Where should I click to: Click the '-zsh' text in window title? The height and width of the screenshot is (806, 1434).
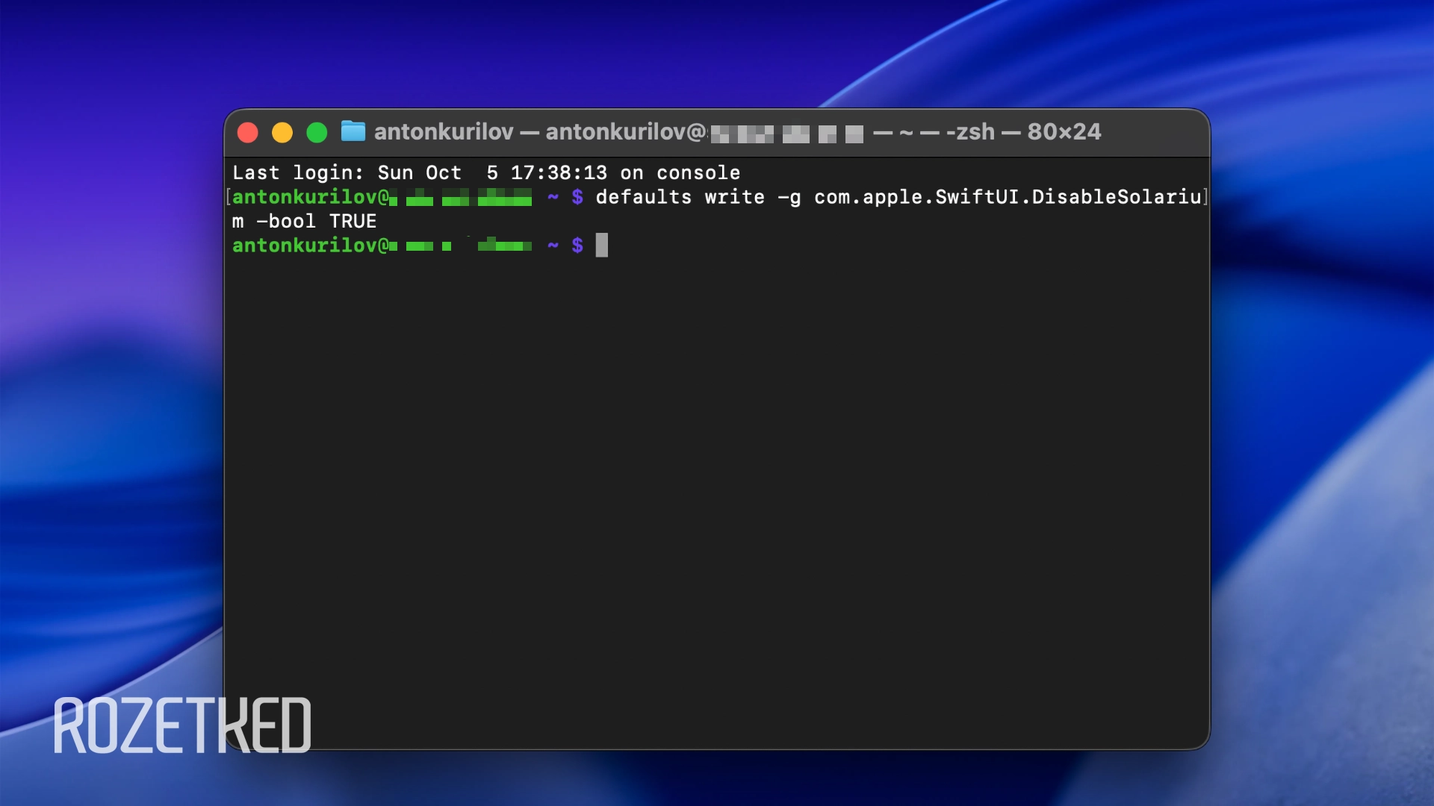point(970,132)
